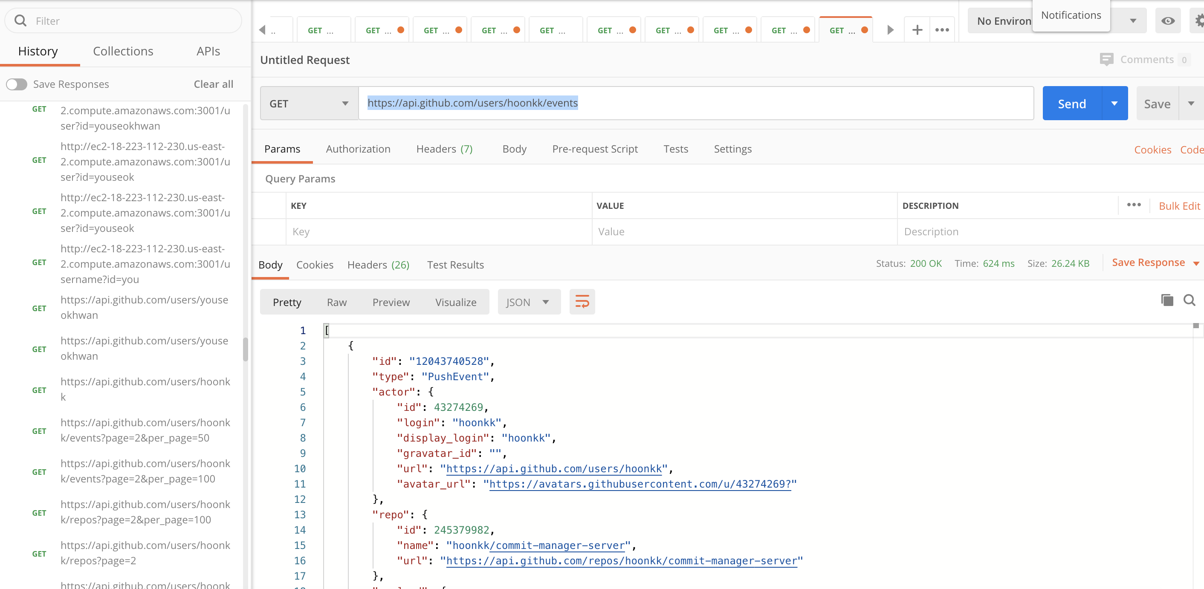The height and width of the screenshot is (589, 1204).
Task: Click the blue Send button
Action: (x=1072, y=103)
